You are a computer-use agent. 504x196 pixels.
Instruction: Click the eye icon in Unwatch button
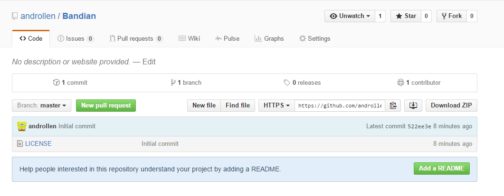click(333, 16)
